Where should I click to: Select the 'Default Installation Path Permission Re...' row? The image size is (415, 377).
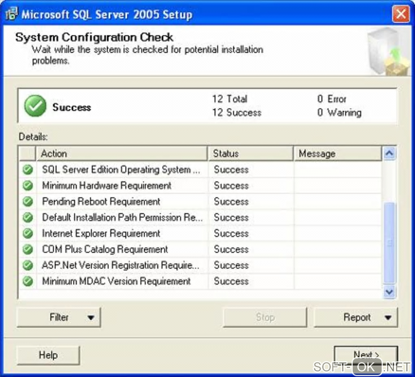coord(201,217)
